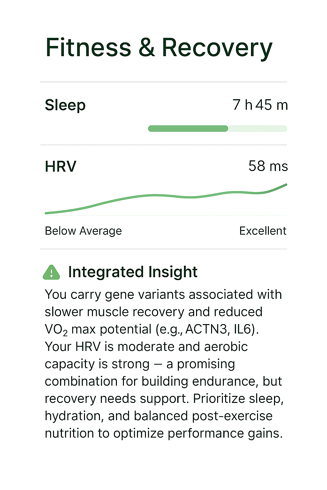
Task: Open the HRV metric label
Action: click(x=61, y=166)
